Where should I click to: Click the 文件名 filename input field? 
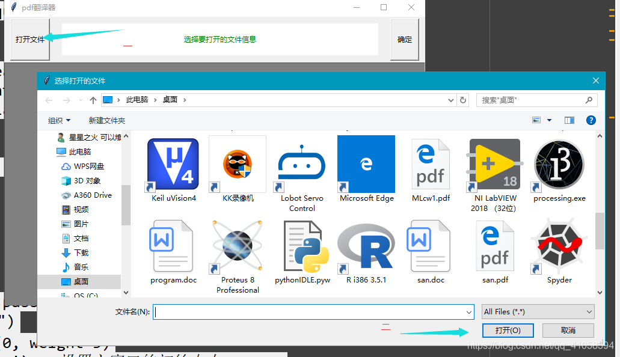(309, 312)
